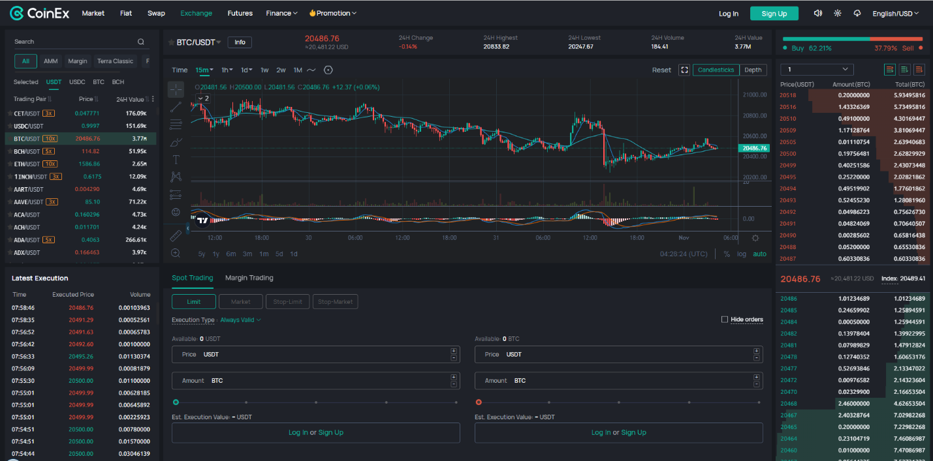Viewport: 933px width, 461px height.
Task: Open the Futures menu item
Action: (x=240, y=14)
